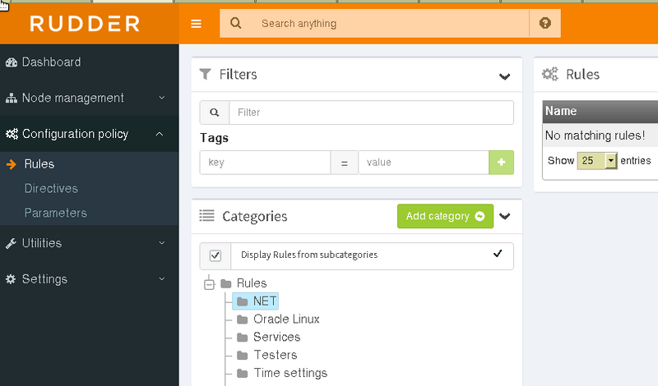This screenshot has width=658, height=386.
Task: Click the NET folder icon
Action: pos(242,301)
